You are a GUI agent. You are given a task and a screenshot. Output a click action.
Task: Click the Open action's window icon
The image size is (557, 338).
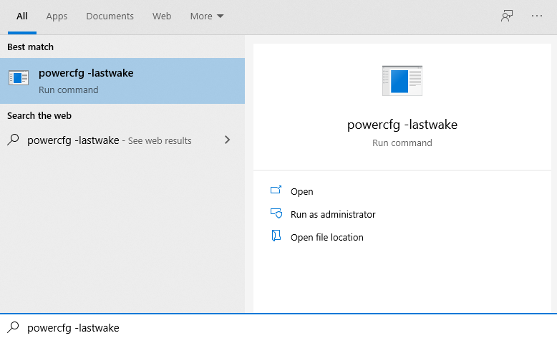pos(276,191)
